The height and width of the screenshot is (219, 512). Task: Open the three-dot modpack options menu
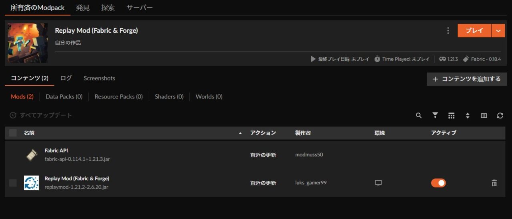448,31
